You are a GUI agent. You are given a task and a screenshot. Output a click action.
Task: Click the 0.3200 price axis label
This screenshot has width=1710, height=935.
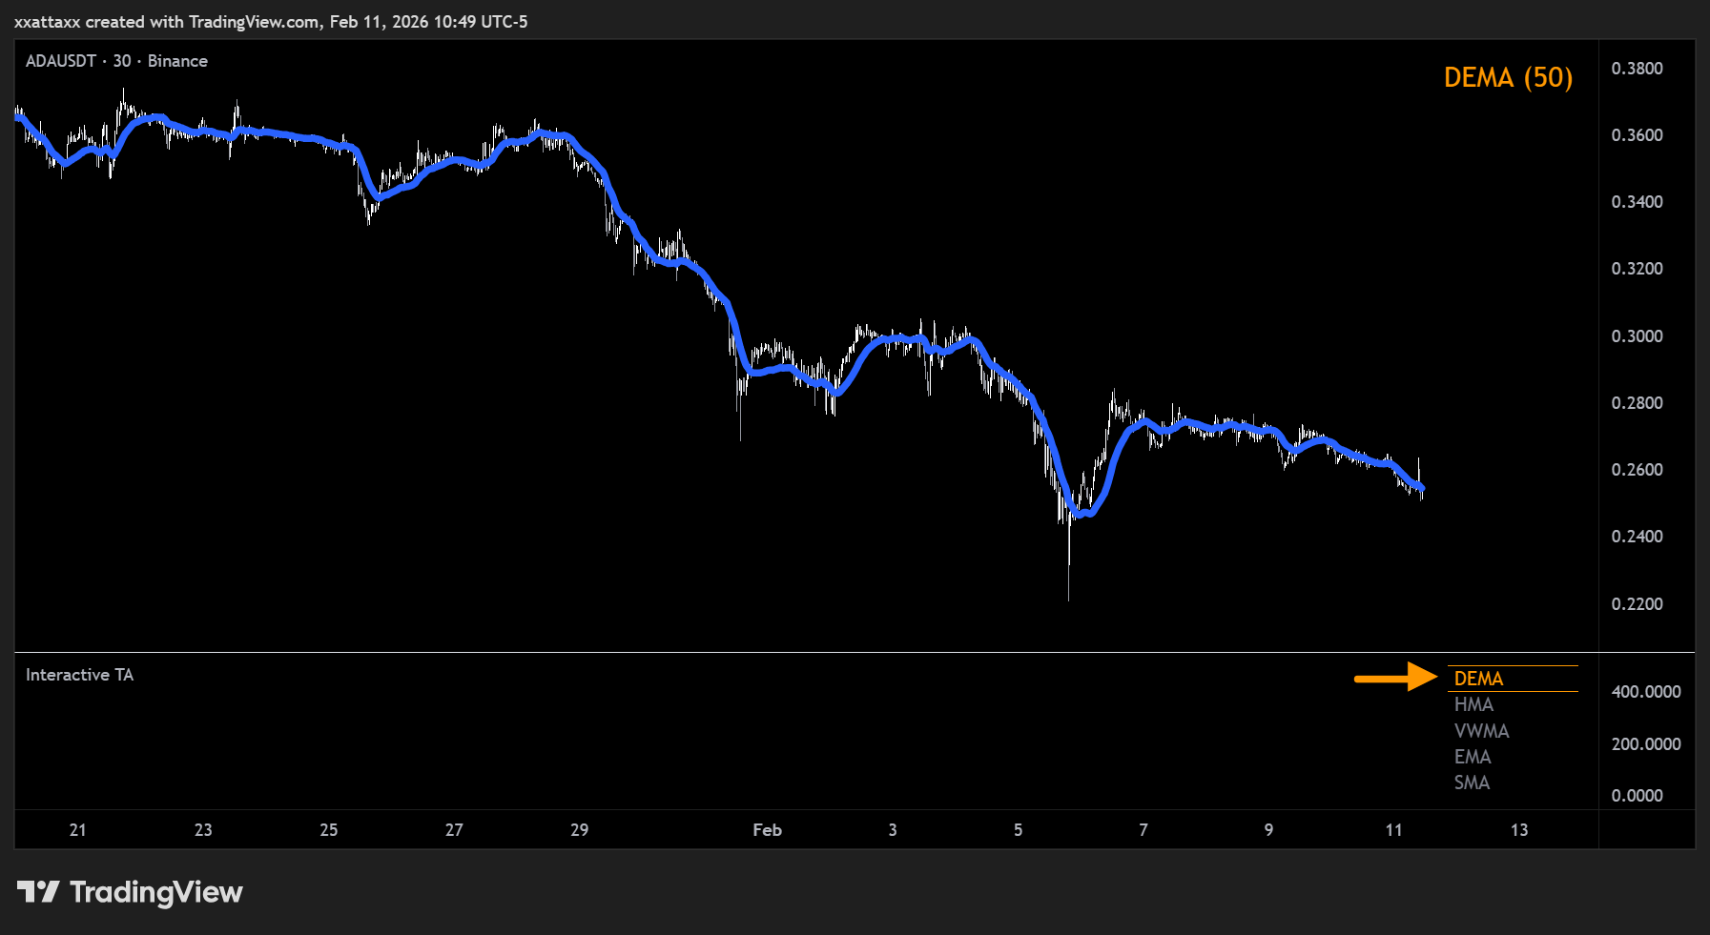click(1637, 269)
